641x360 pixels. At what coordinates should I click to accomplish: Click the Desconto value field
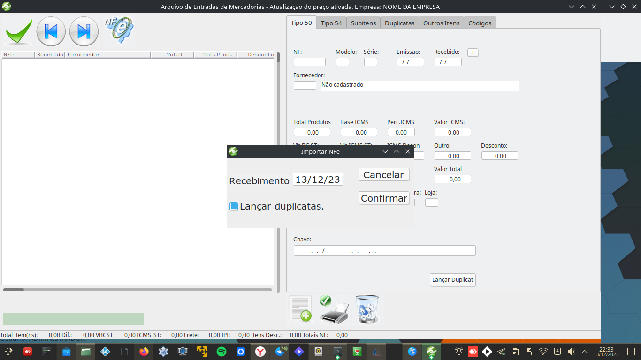pos(500,156)
